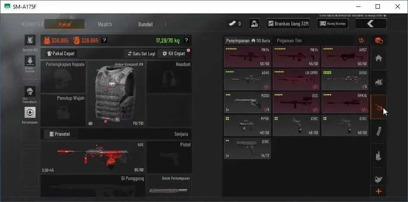The width and height of the screenshot is (408, 202).
Task: Open the Susunan Kit sidebar icon
Action: tap(30, 40)
